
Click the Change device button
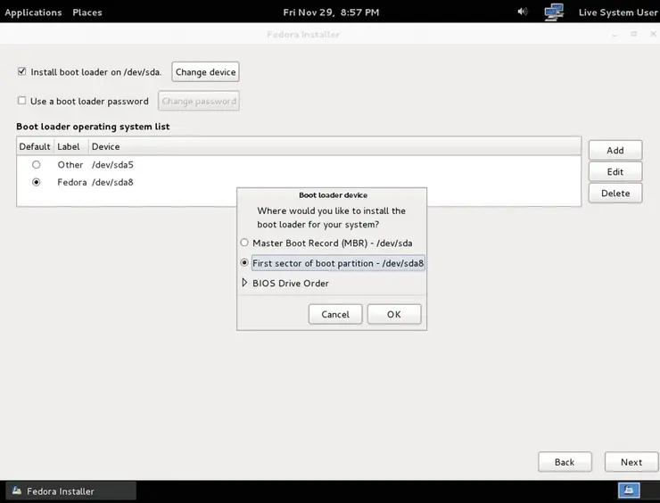(x=205, y=72)
